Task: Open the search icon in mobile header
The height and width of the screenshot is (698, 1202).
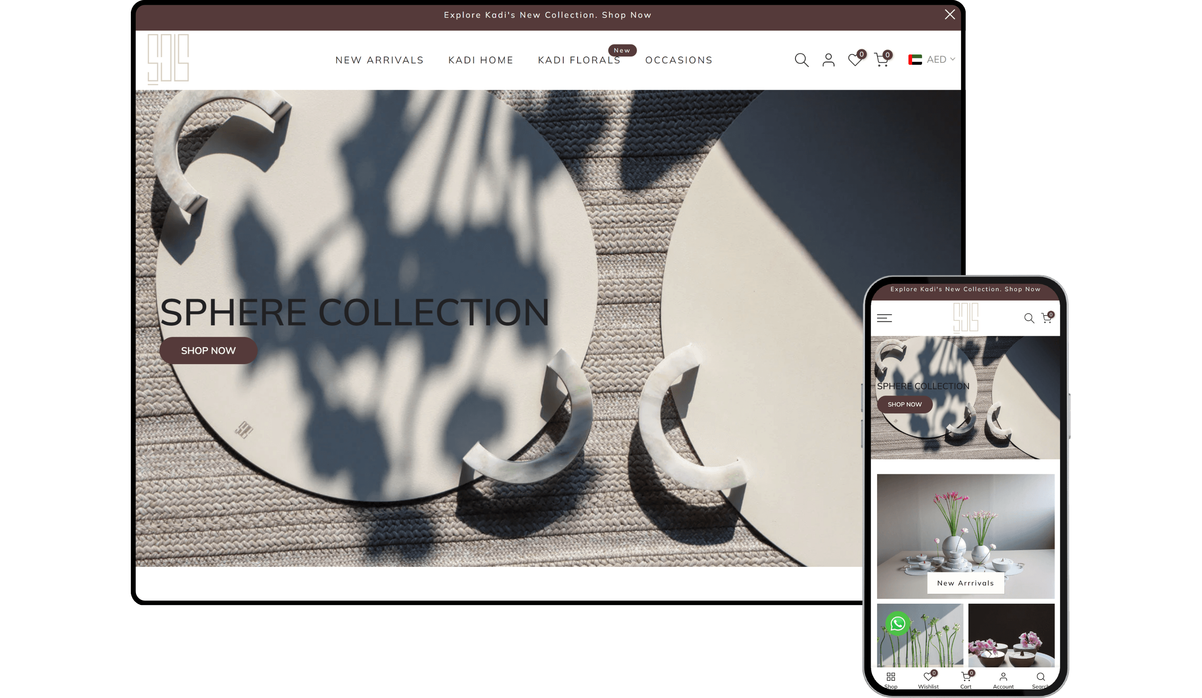Action: tap(1029, 318)
